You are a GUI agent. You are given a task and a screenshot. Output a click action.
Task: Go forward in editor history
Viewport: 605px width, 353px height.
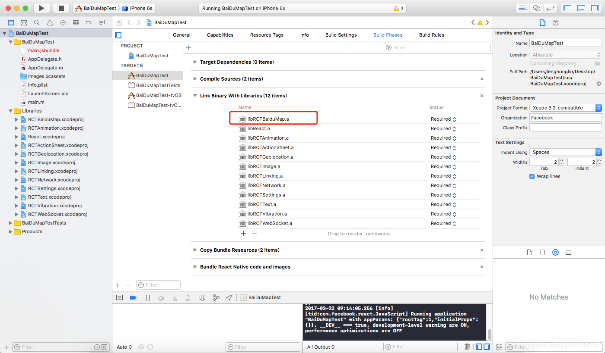tap(139, 22)
